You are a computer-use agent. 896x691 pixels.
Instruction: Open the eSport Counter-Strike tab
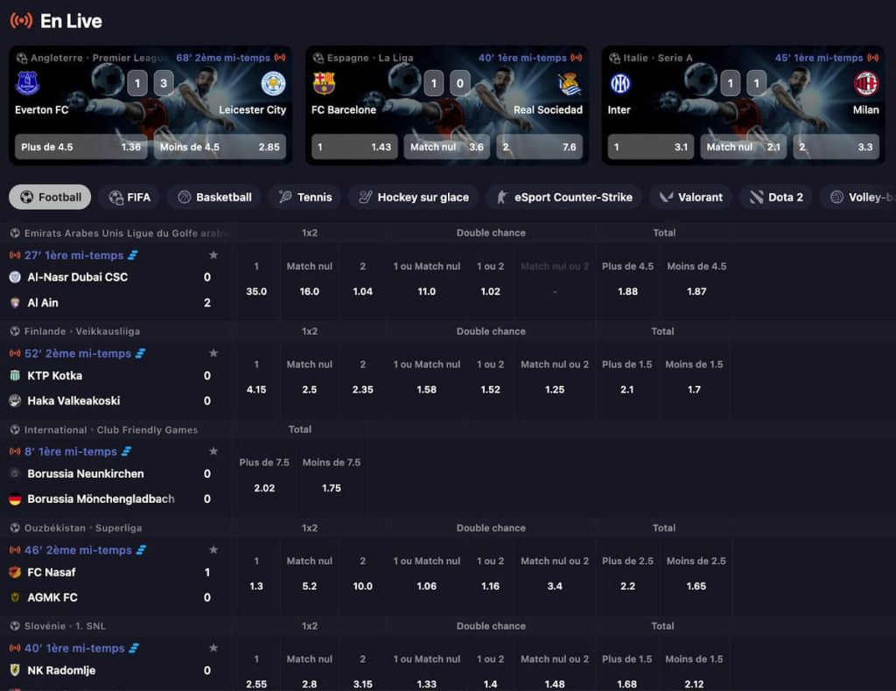tap(563, 197)
